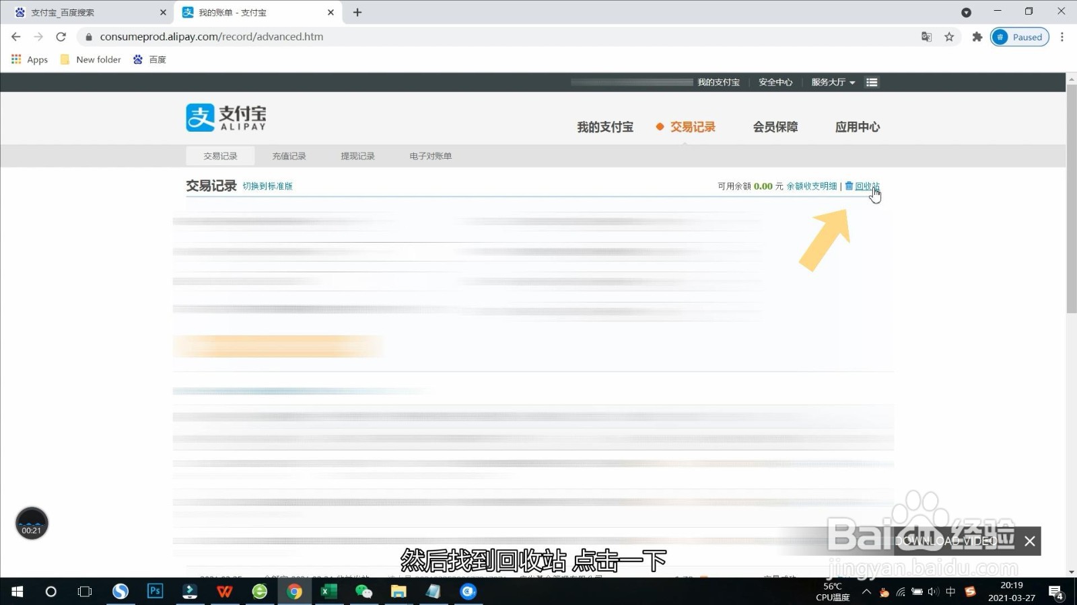Open File Explorer from the taskbar

click(398, 592)
